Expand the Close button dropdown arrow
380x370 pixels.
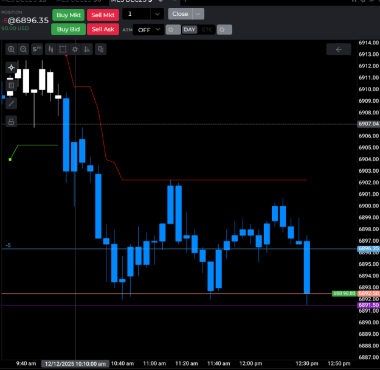pyautogui.click(x=198, y=14)
